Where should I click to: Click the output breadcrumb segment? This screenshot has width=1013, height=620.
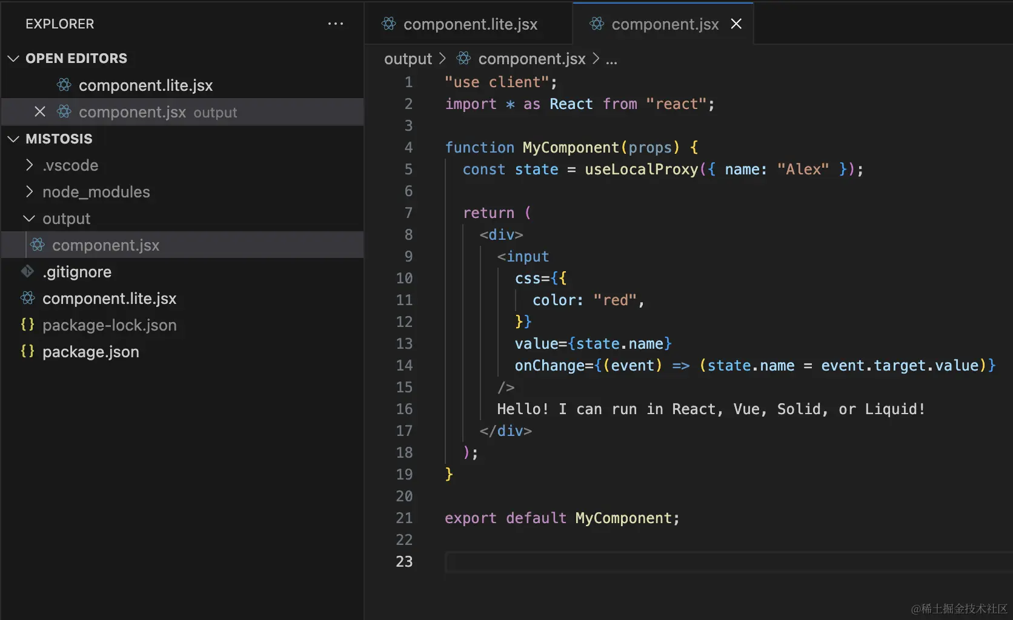pos(408,59)
